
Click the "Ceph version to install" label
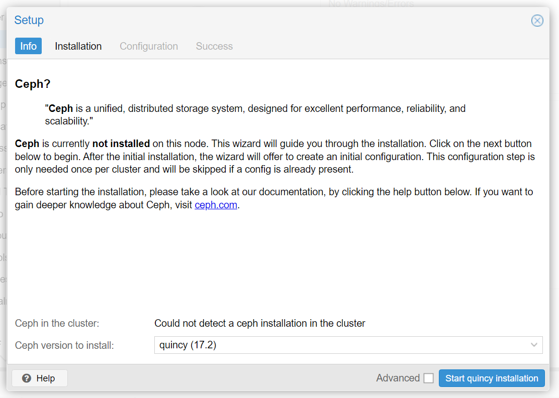tap(64, 345)
